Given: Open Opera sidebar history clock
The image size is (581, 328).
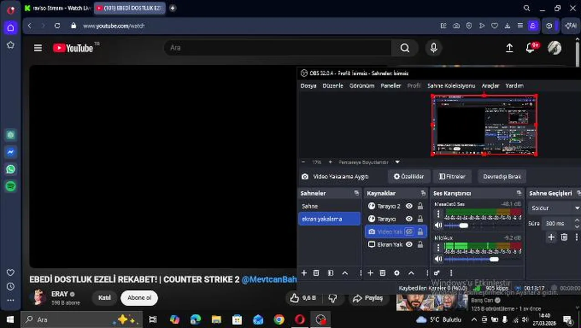Looking at the screenshot, I should pyautogui.click(x=10, y=287).
